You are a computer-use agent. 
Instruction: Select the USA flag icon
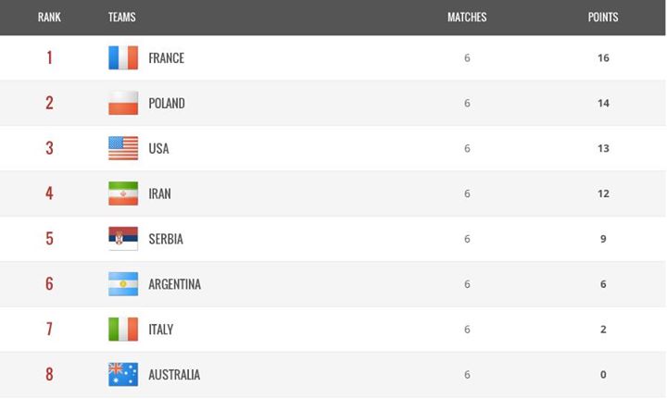click(123, 148)
